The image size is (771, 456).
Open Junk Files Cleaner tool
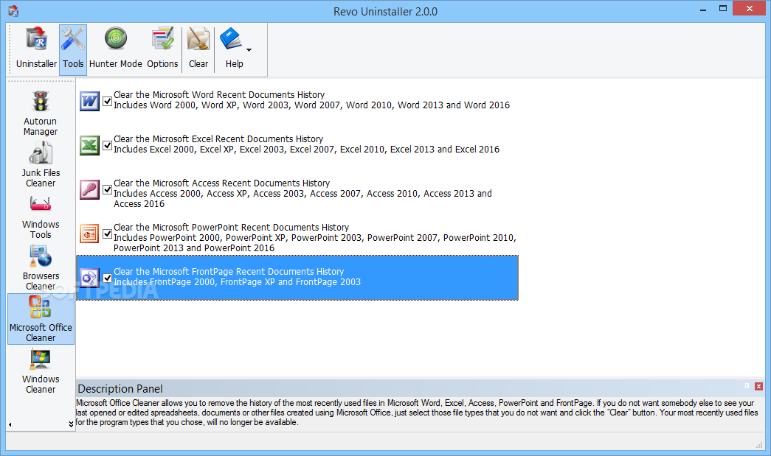(x=41, y=164)
